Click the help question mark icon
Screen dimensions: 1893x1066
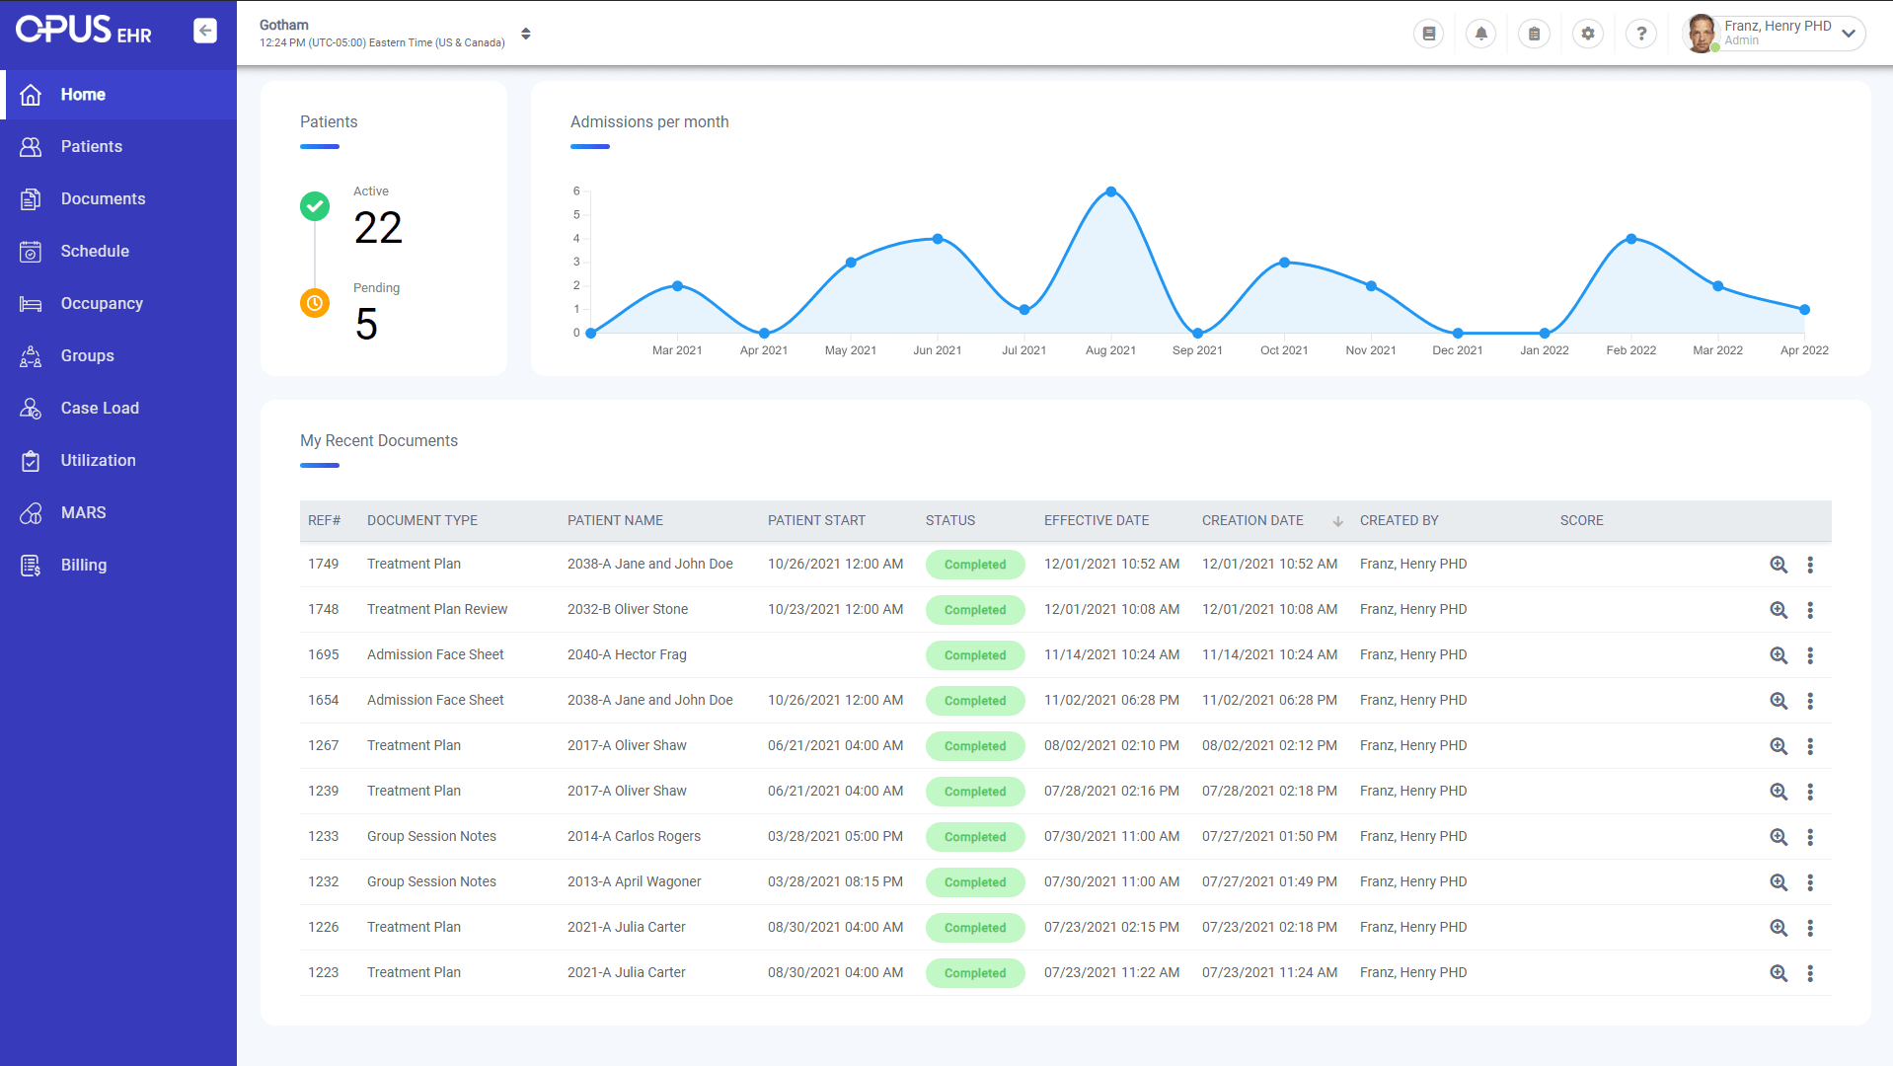pos(1640,33)
